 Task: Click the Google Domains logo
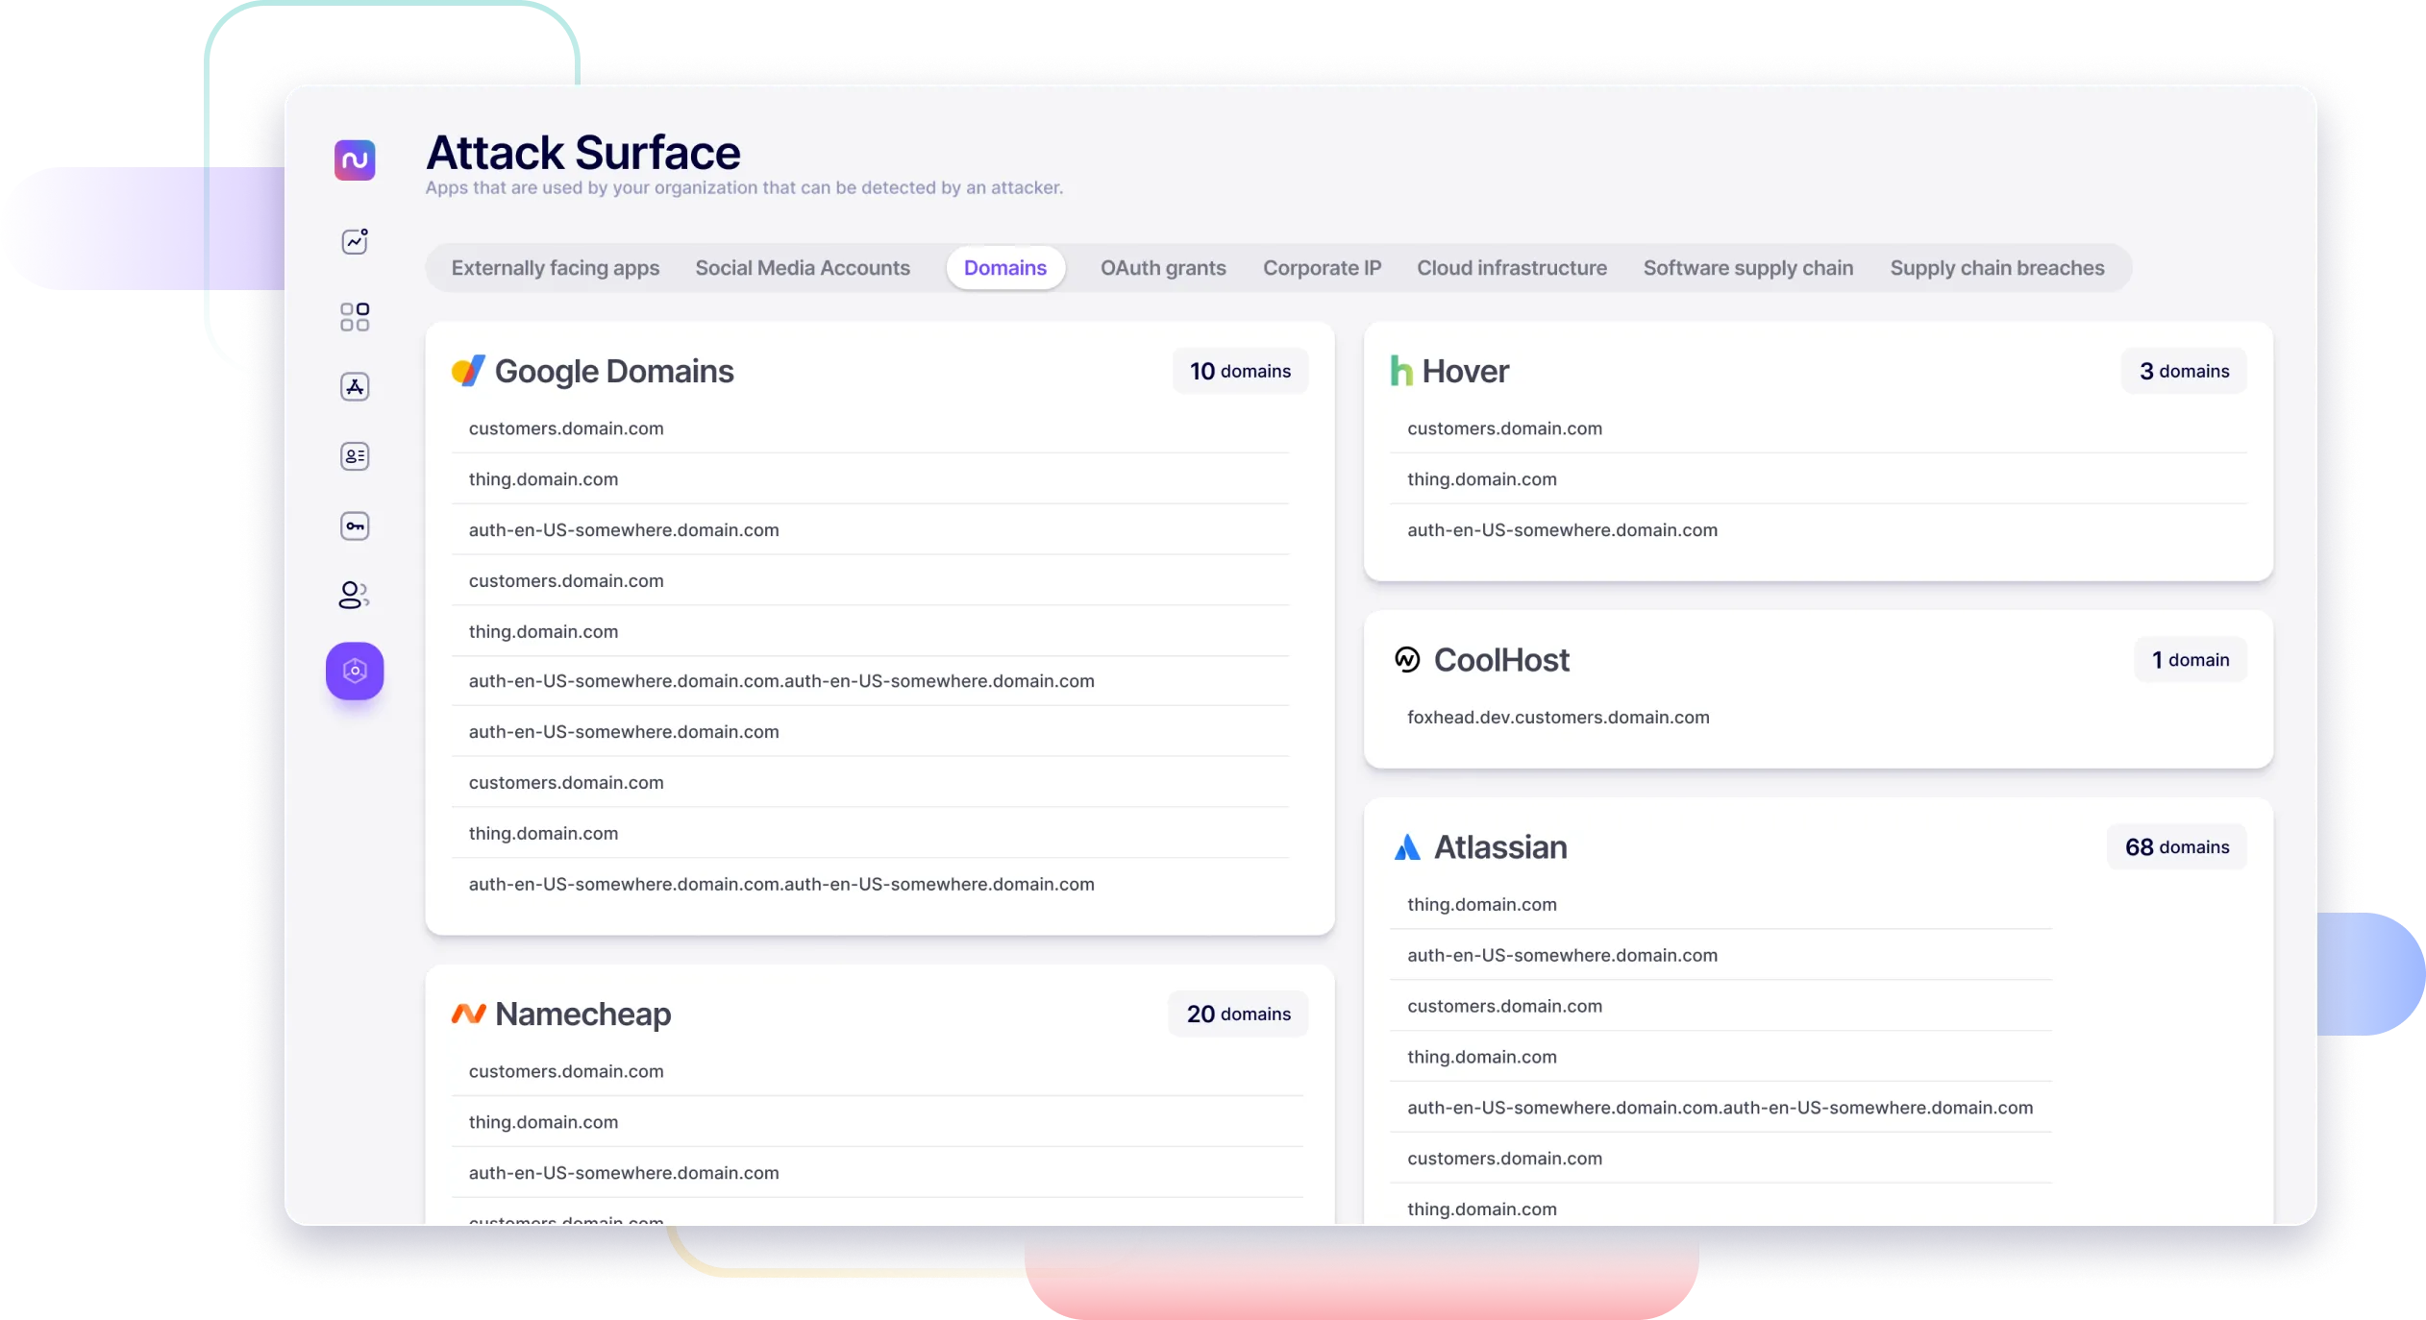tap(470, 370)
